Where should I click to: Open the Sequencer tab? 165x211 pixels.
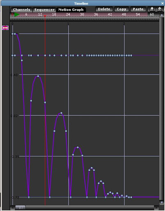pos(44,9)
